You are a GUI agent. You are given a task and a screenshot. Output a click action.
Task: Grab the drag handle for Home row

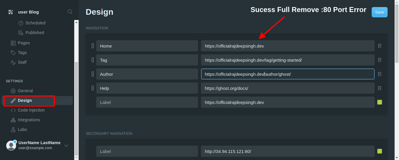click(x=93, y=46)
